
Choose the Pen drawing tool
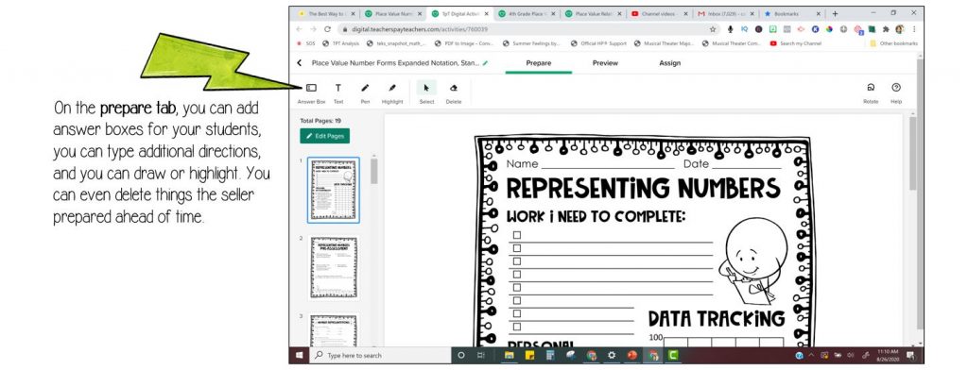[365, 93]
